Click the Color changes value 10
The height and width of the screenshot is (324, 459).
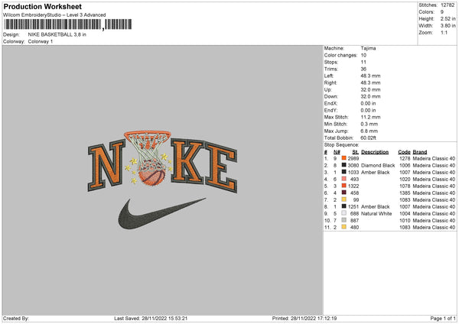363,55
